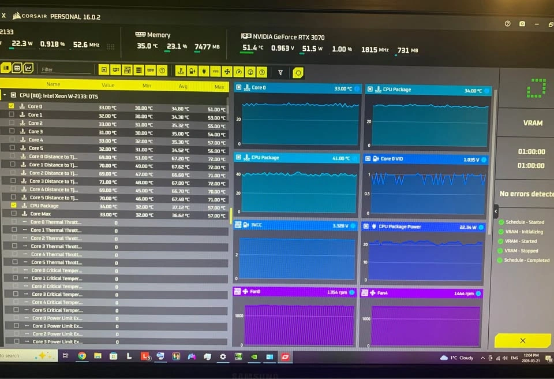Click the color dot on Core 0 VID graph
Screen dimensions: 554x379
pyautogui.click(x=484, y=159)
